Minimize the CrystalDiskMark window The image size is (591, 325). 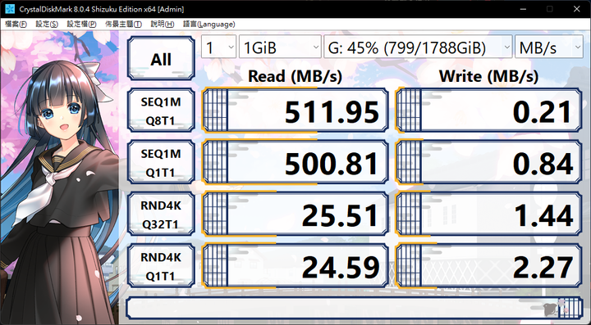(x=523, y=9)
